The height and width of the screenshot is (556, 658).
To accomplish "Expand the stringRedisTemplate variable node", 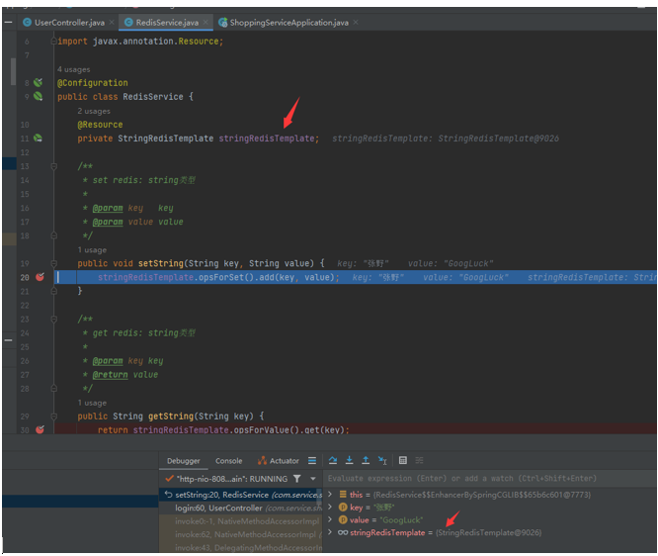I will [x=330, y=532].
